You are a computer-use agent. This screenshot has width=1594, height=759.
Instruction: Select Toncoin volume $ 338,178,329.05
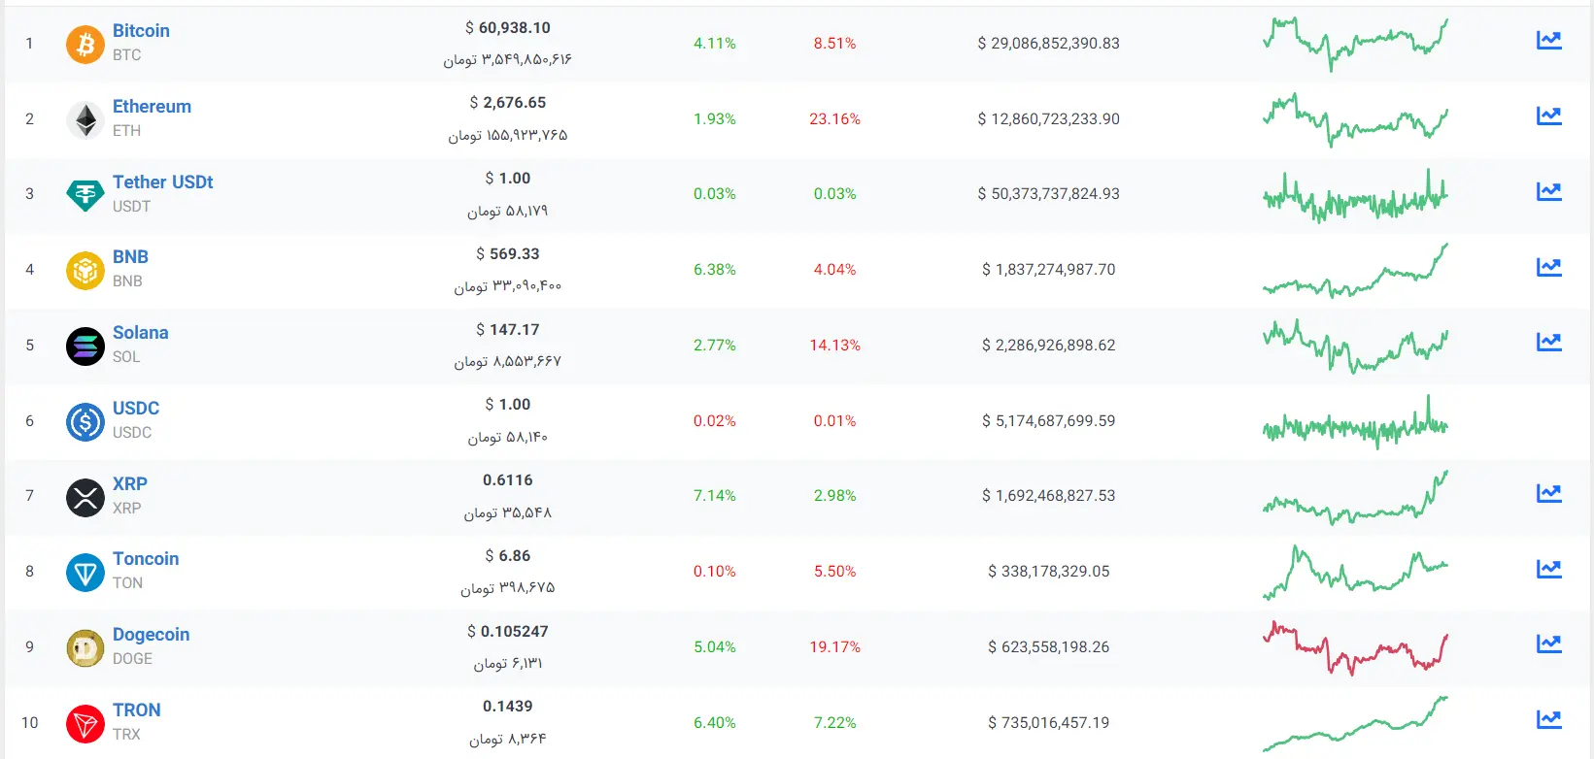(x=1049, y=572)
